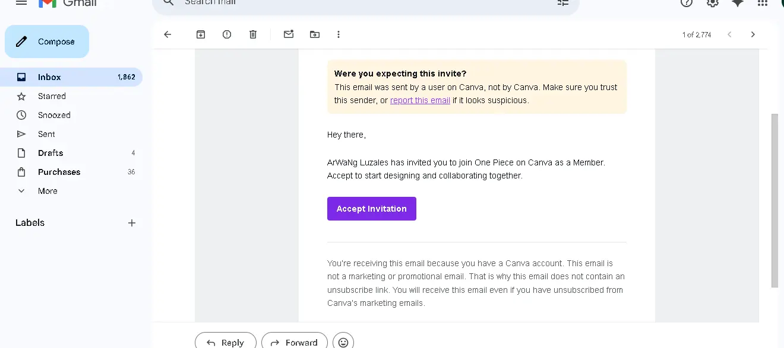
Task: Click the Labels heading
Action: pyautogui.click(x=30, y=223)
